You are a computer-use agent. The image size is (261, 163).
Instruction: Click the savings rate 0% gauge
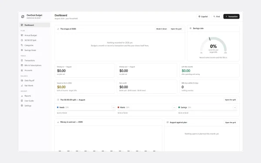213,45
